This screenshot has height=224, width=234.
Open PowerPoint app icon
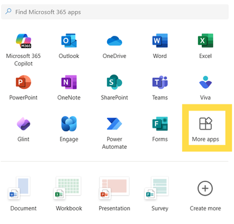pos(24,82)
